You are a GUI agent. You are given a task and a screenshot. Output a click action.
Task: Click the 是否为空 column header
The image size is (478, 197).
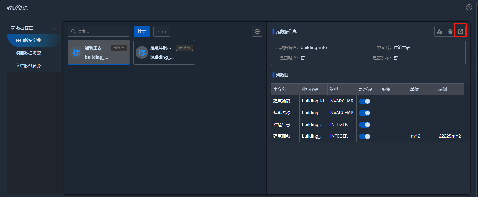(368, 89)
